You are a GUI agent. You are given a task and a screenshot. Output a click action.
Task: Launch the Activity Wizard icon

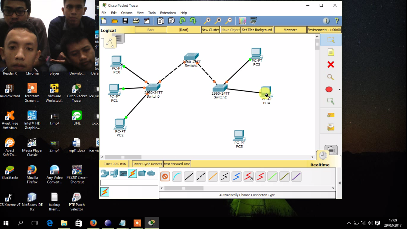pos(147,21)
